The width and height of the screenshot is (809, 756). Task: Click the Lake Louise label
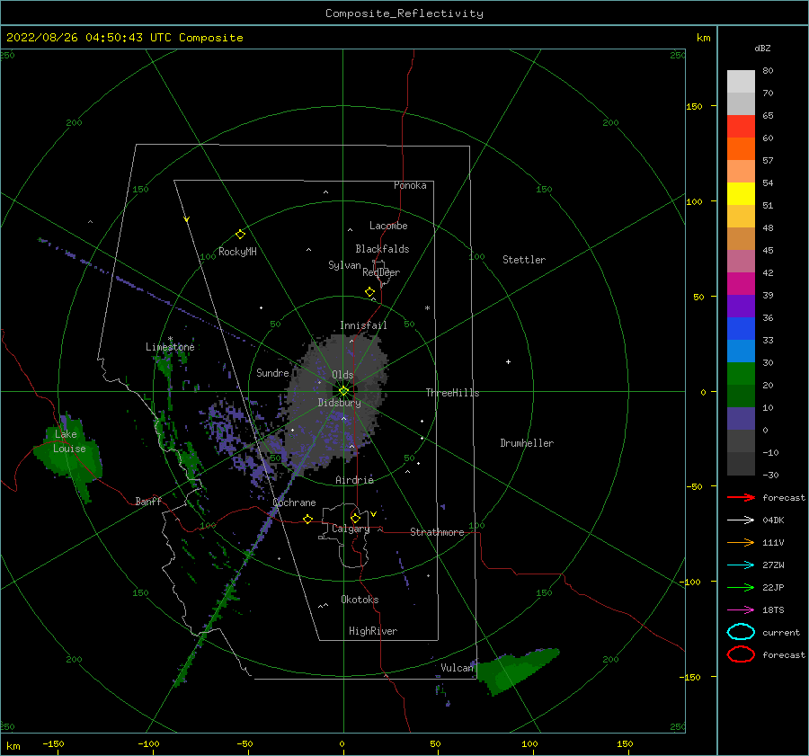[x=69, y=441]
